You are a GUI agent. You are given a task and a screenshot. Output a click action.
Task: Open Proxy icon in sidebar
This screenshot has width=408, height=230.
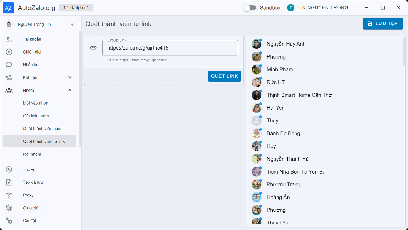click(x=9, y=195)
